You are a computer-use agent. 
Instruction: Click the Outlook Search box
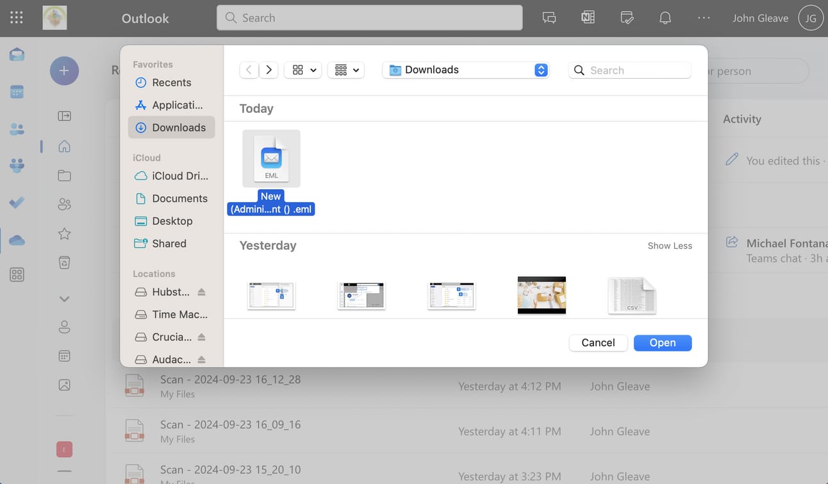370,18
